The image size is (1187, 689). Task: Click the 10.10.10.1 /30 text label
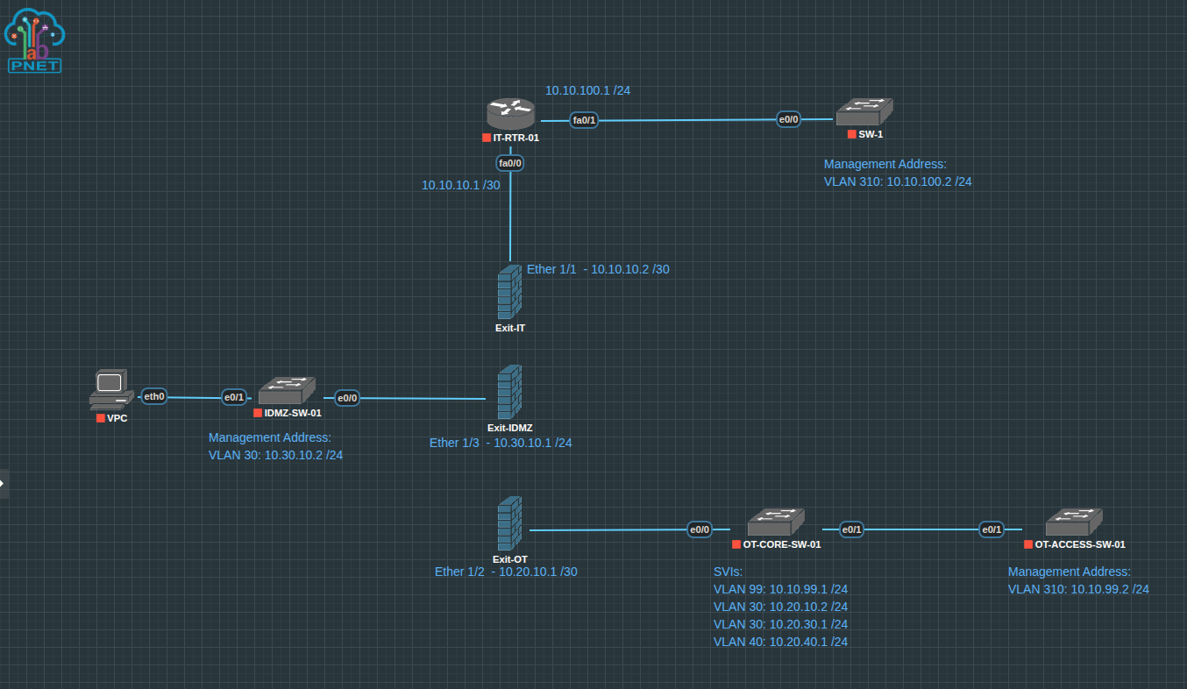461,185
